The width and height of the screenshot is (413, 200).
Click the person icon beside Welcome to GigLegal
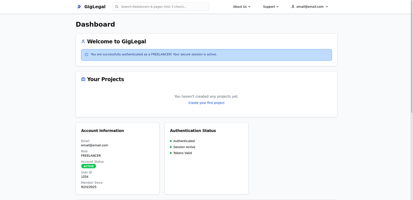coord(83,41)
